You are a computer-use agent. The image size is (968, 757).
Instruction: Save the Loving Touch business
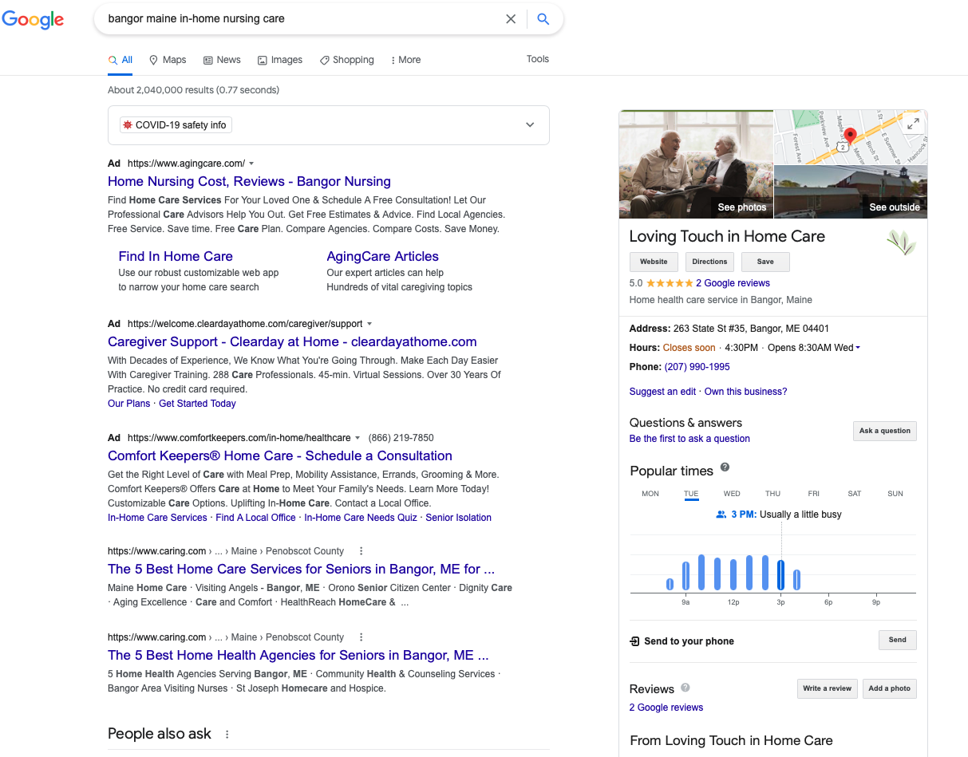tap(765, 262)
